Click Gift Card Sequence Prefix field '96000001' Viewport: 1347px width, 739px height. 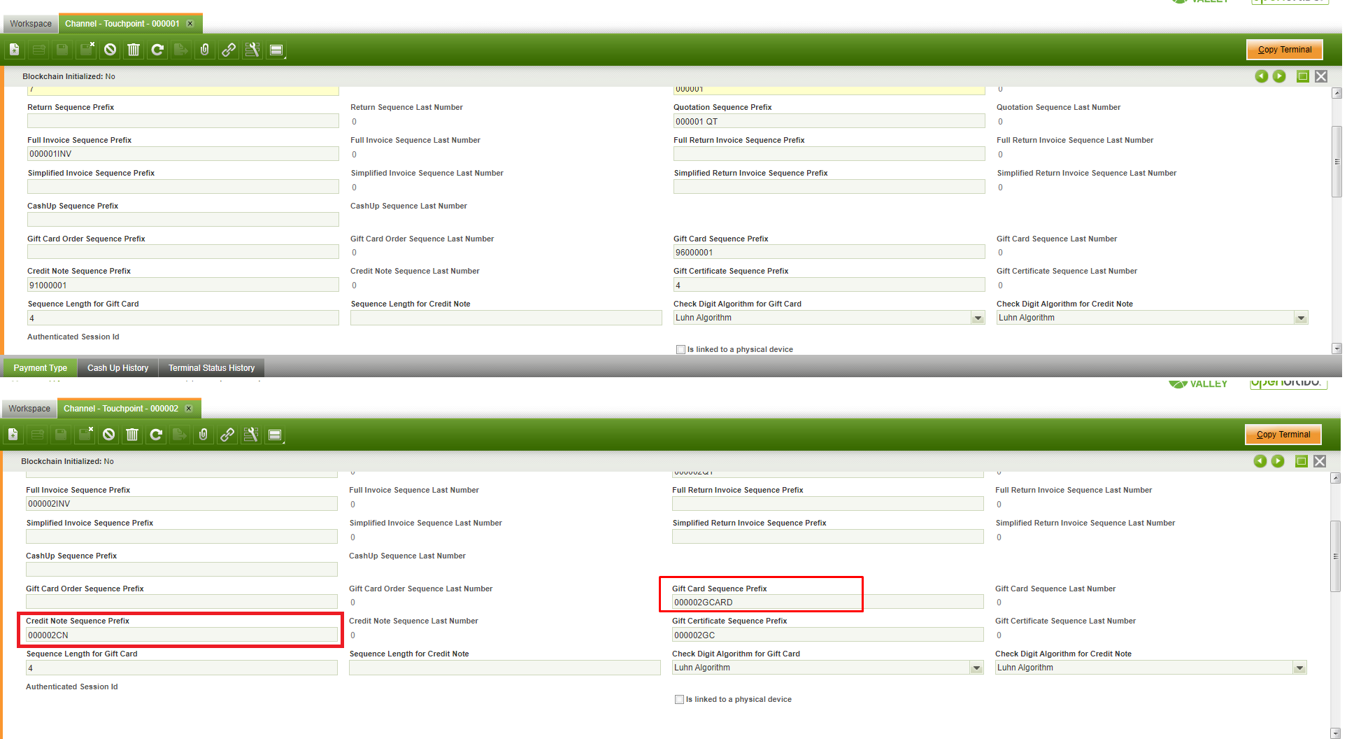(x=829, y=253)
